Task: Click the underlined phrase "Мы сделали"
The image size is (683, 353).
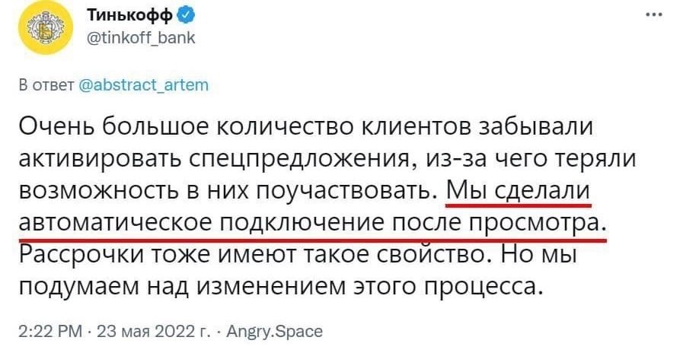Action: coord(519,189)
